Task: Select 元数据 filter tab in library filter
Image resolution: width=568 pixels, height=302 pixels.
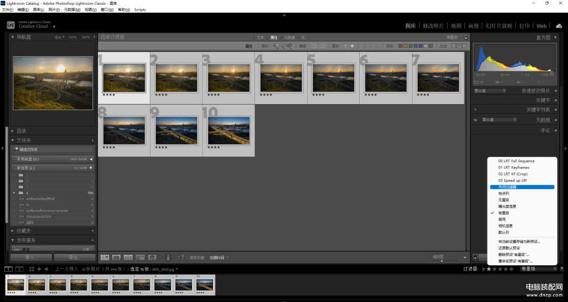Action: (289, 38)
